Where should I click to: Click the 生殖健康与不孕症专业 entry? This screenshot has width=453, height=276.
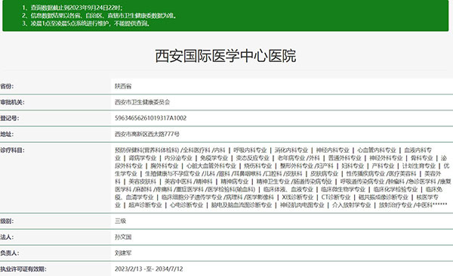[172, 174]
